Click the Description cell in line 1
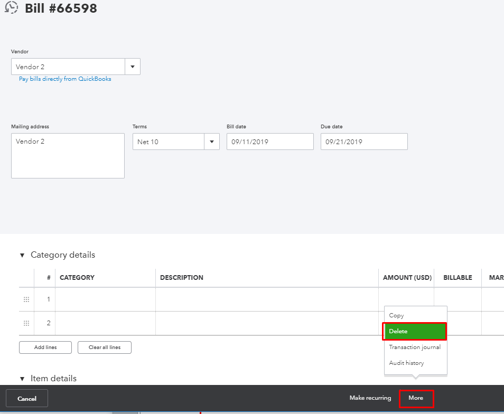Viewport: 504px width, 414px height. (267, 299)
